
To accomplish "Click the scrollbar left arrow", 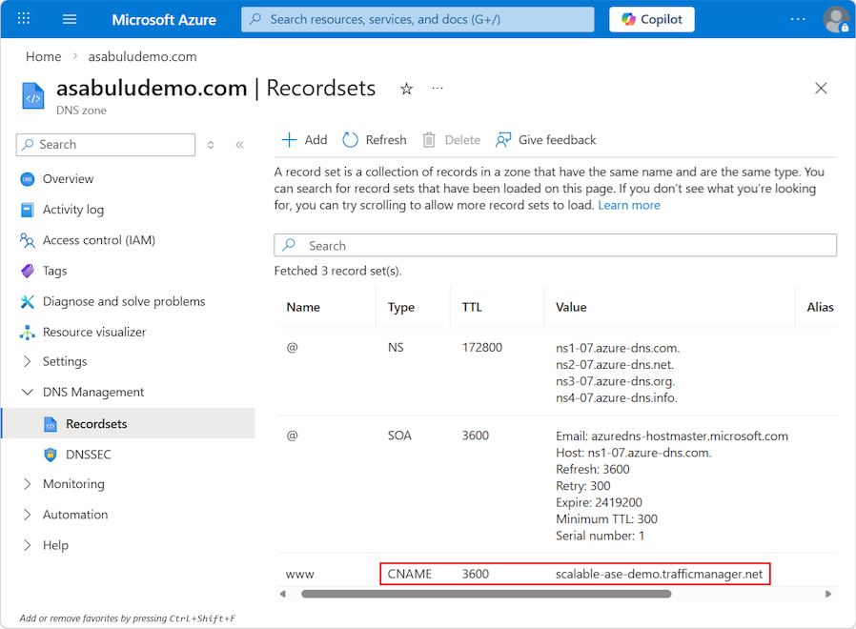I will [283, 594].
